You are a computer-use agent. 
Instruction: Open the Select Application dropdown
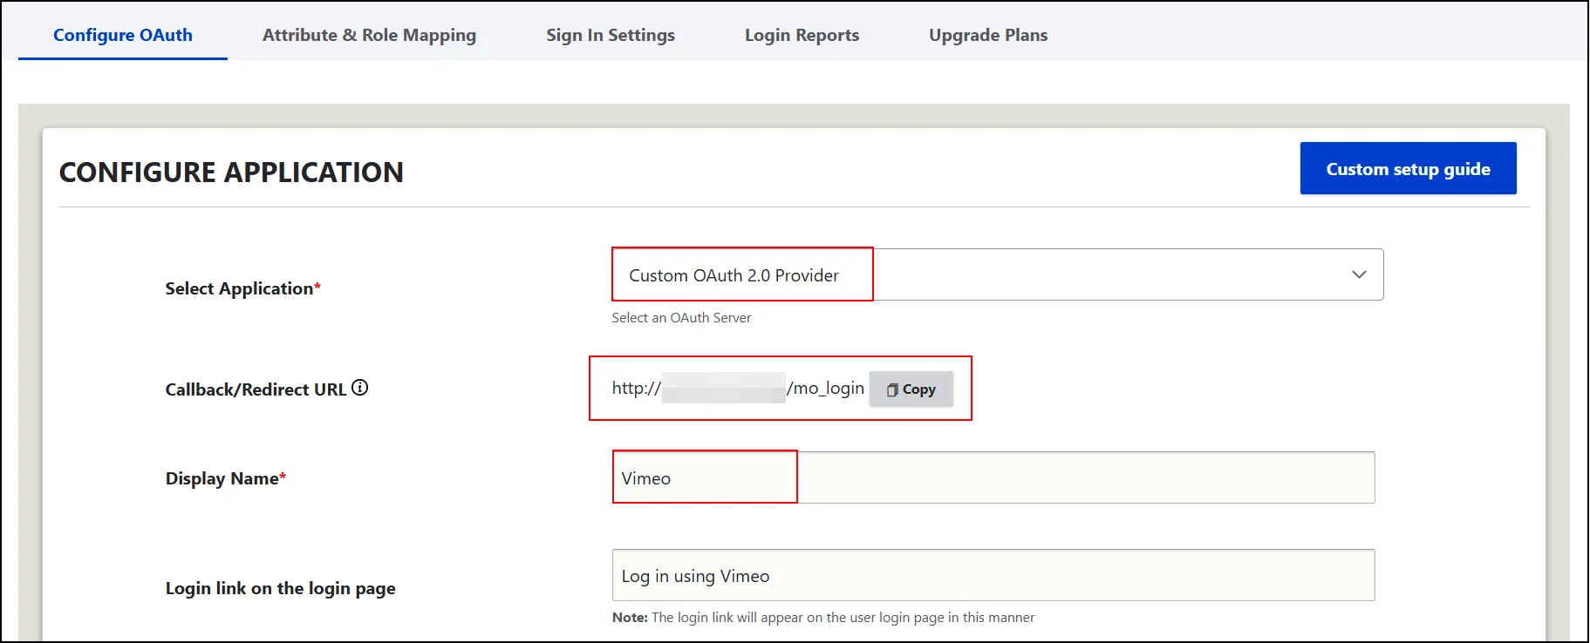[x=998, y=274]
